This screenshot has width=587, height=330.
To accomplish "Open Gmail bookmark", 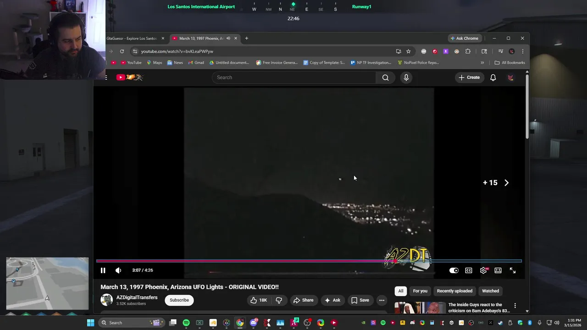I will (x=196, y=63).
